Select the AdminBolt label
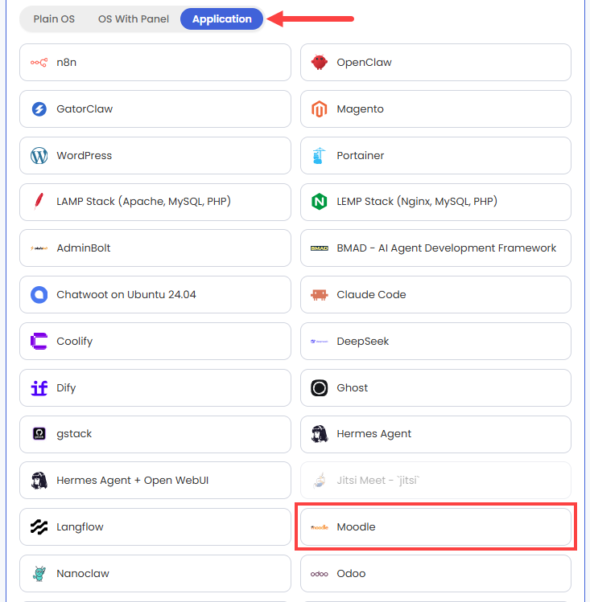Image resolution: width=590 pixels, height=602 pixels. [x=84, y=248]
